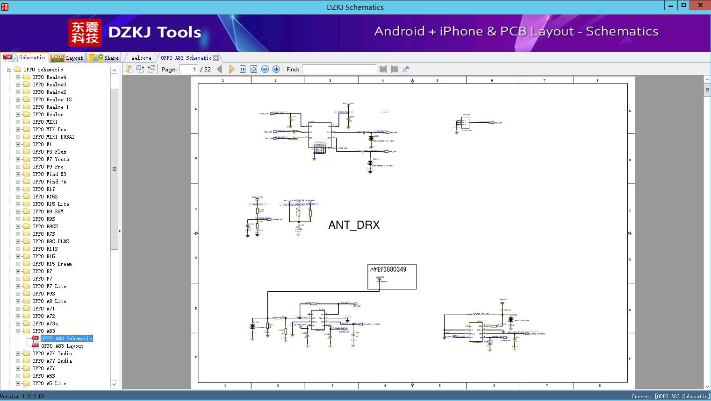The image size is (711, 401).
Task: Fit the page to width
Action: 243,69
